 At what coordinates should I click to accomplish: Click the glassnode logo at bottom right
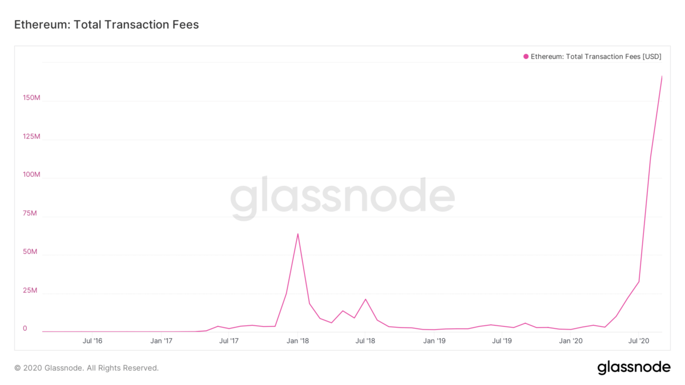point(634,367)
